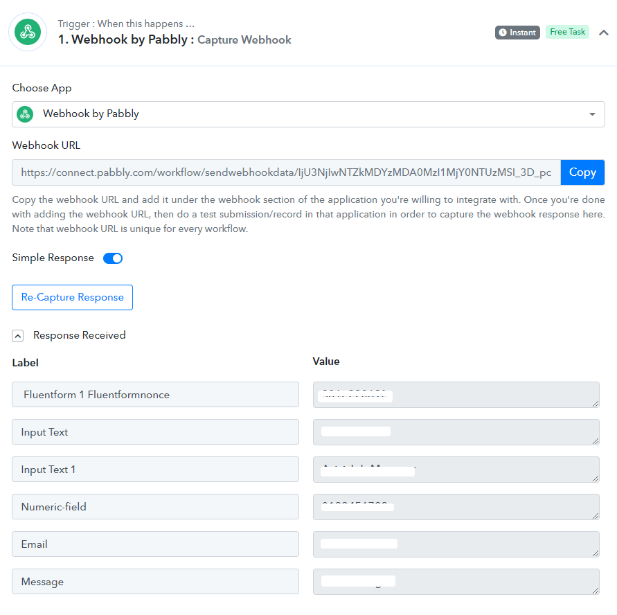The width and height of the screenshot is (617, 615).
Task: Click the Webhook by Pabbly trigger icon
Action: click(28, 33)
